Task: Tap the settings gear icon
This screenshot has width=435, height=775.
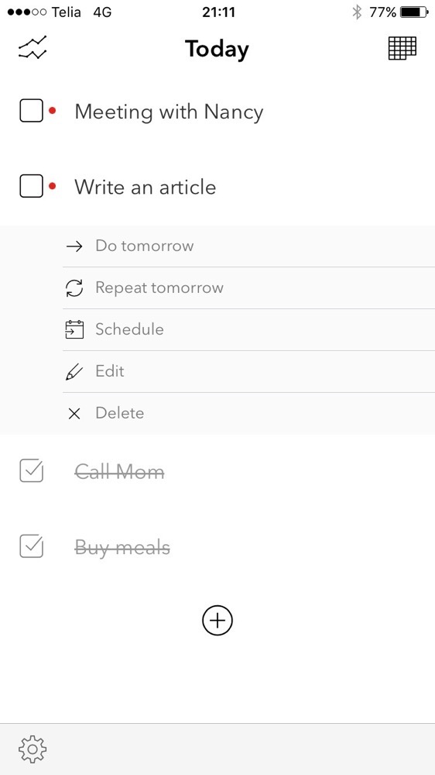Action: click(x=33, y=749)
